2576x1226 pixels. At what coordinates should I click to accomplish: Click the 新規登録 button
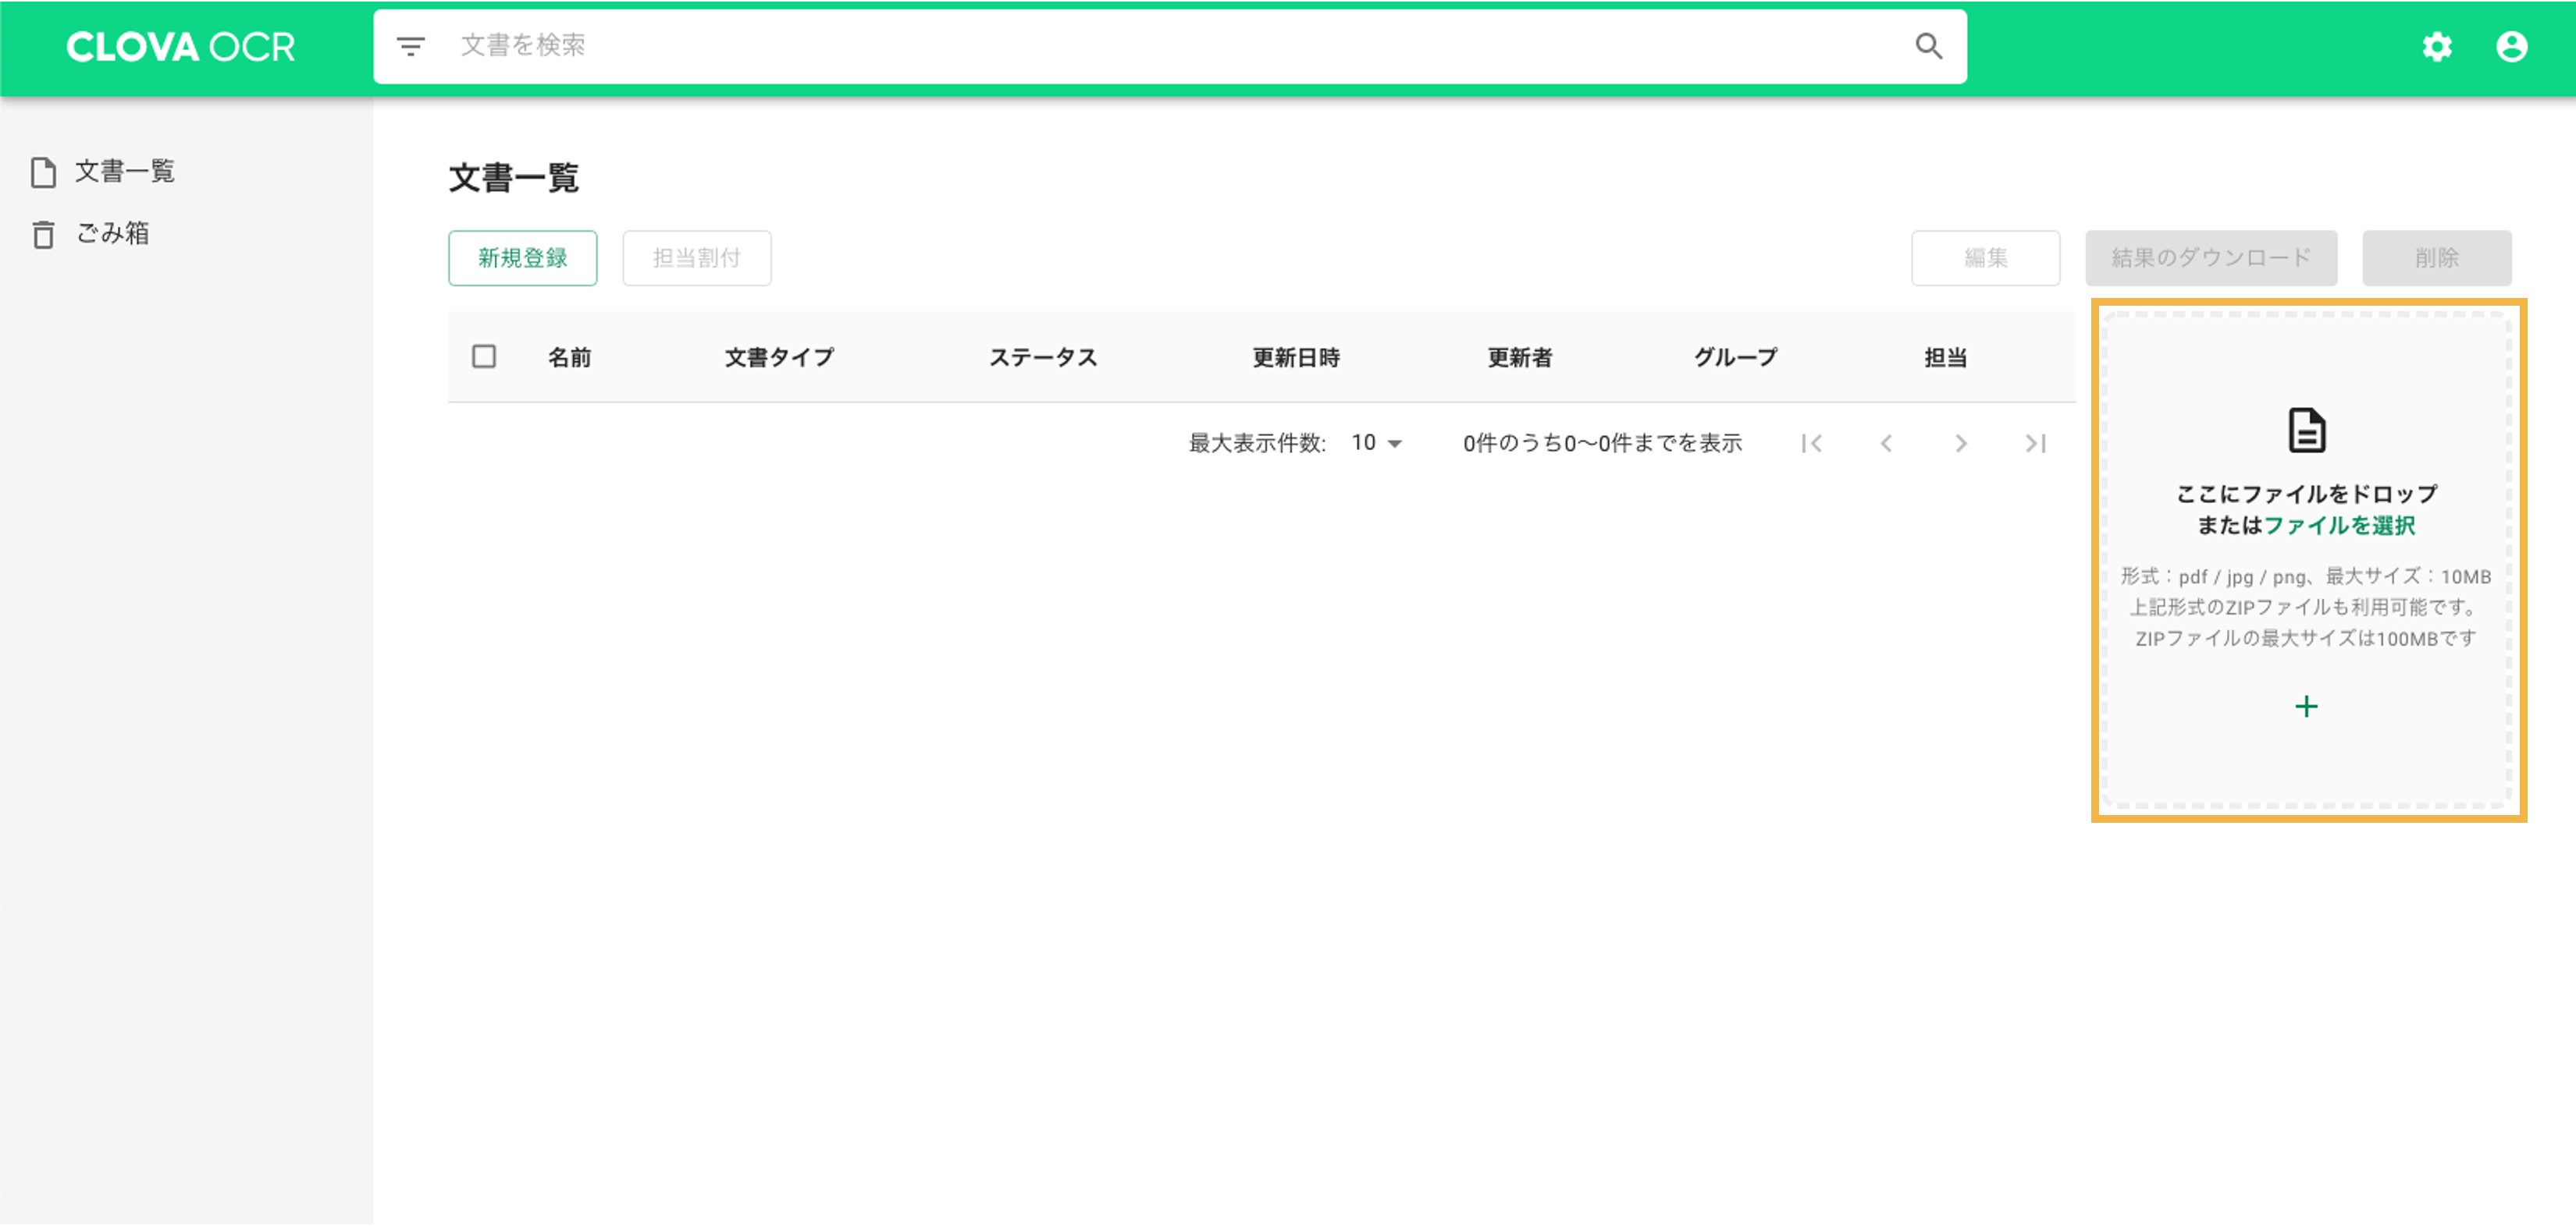coord(522,259)
